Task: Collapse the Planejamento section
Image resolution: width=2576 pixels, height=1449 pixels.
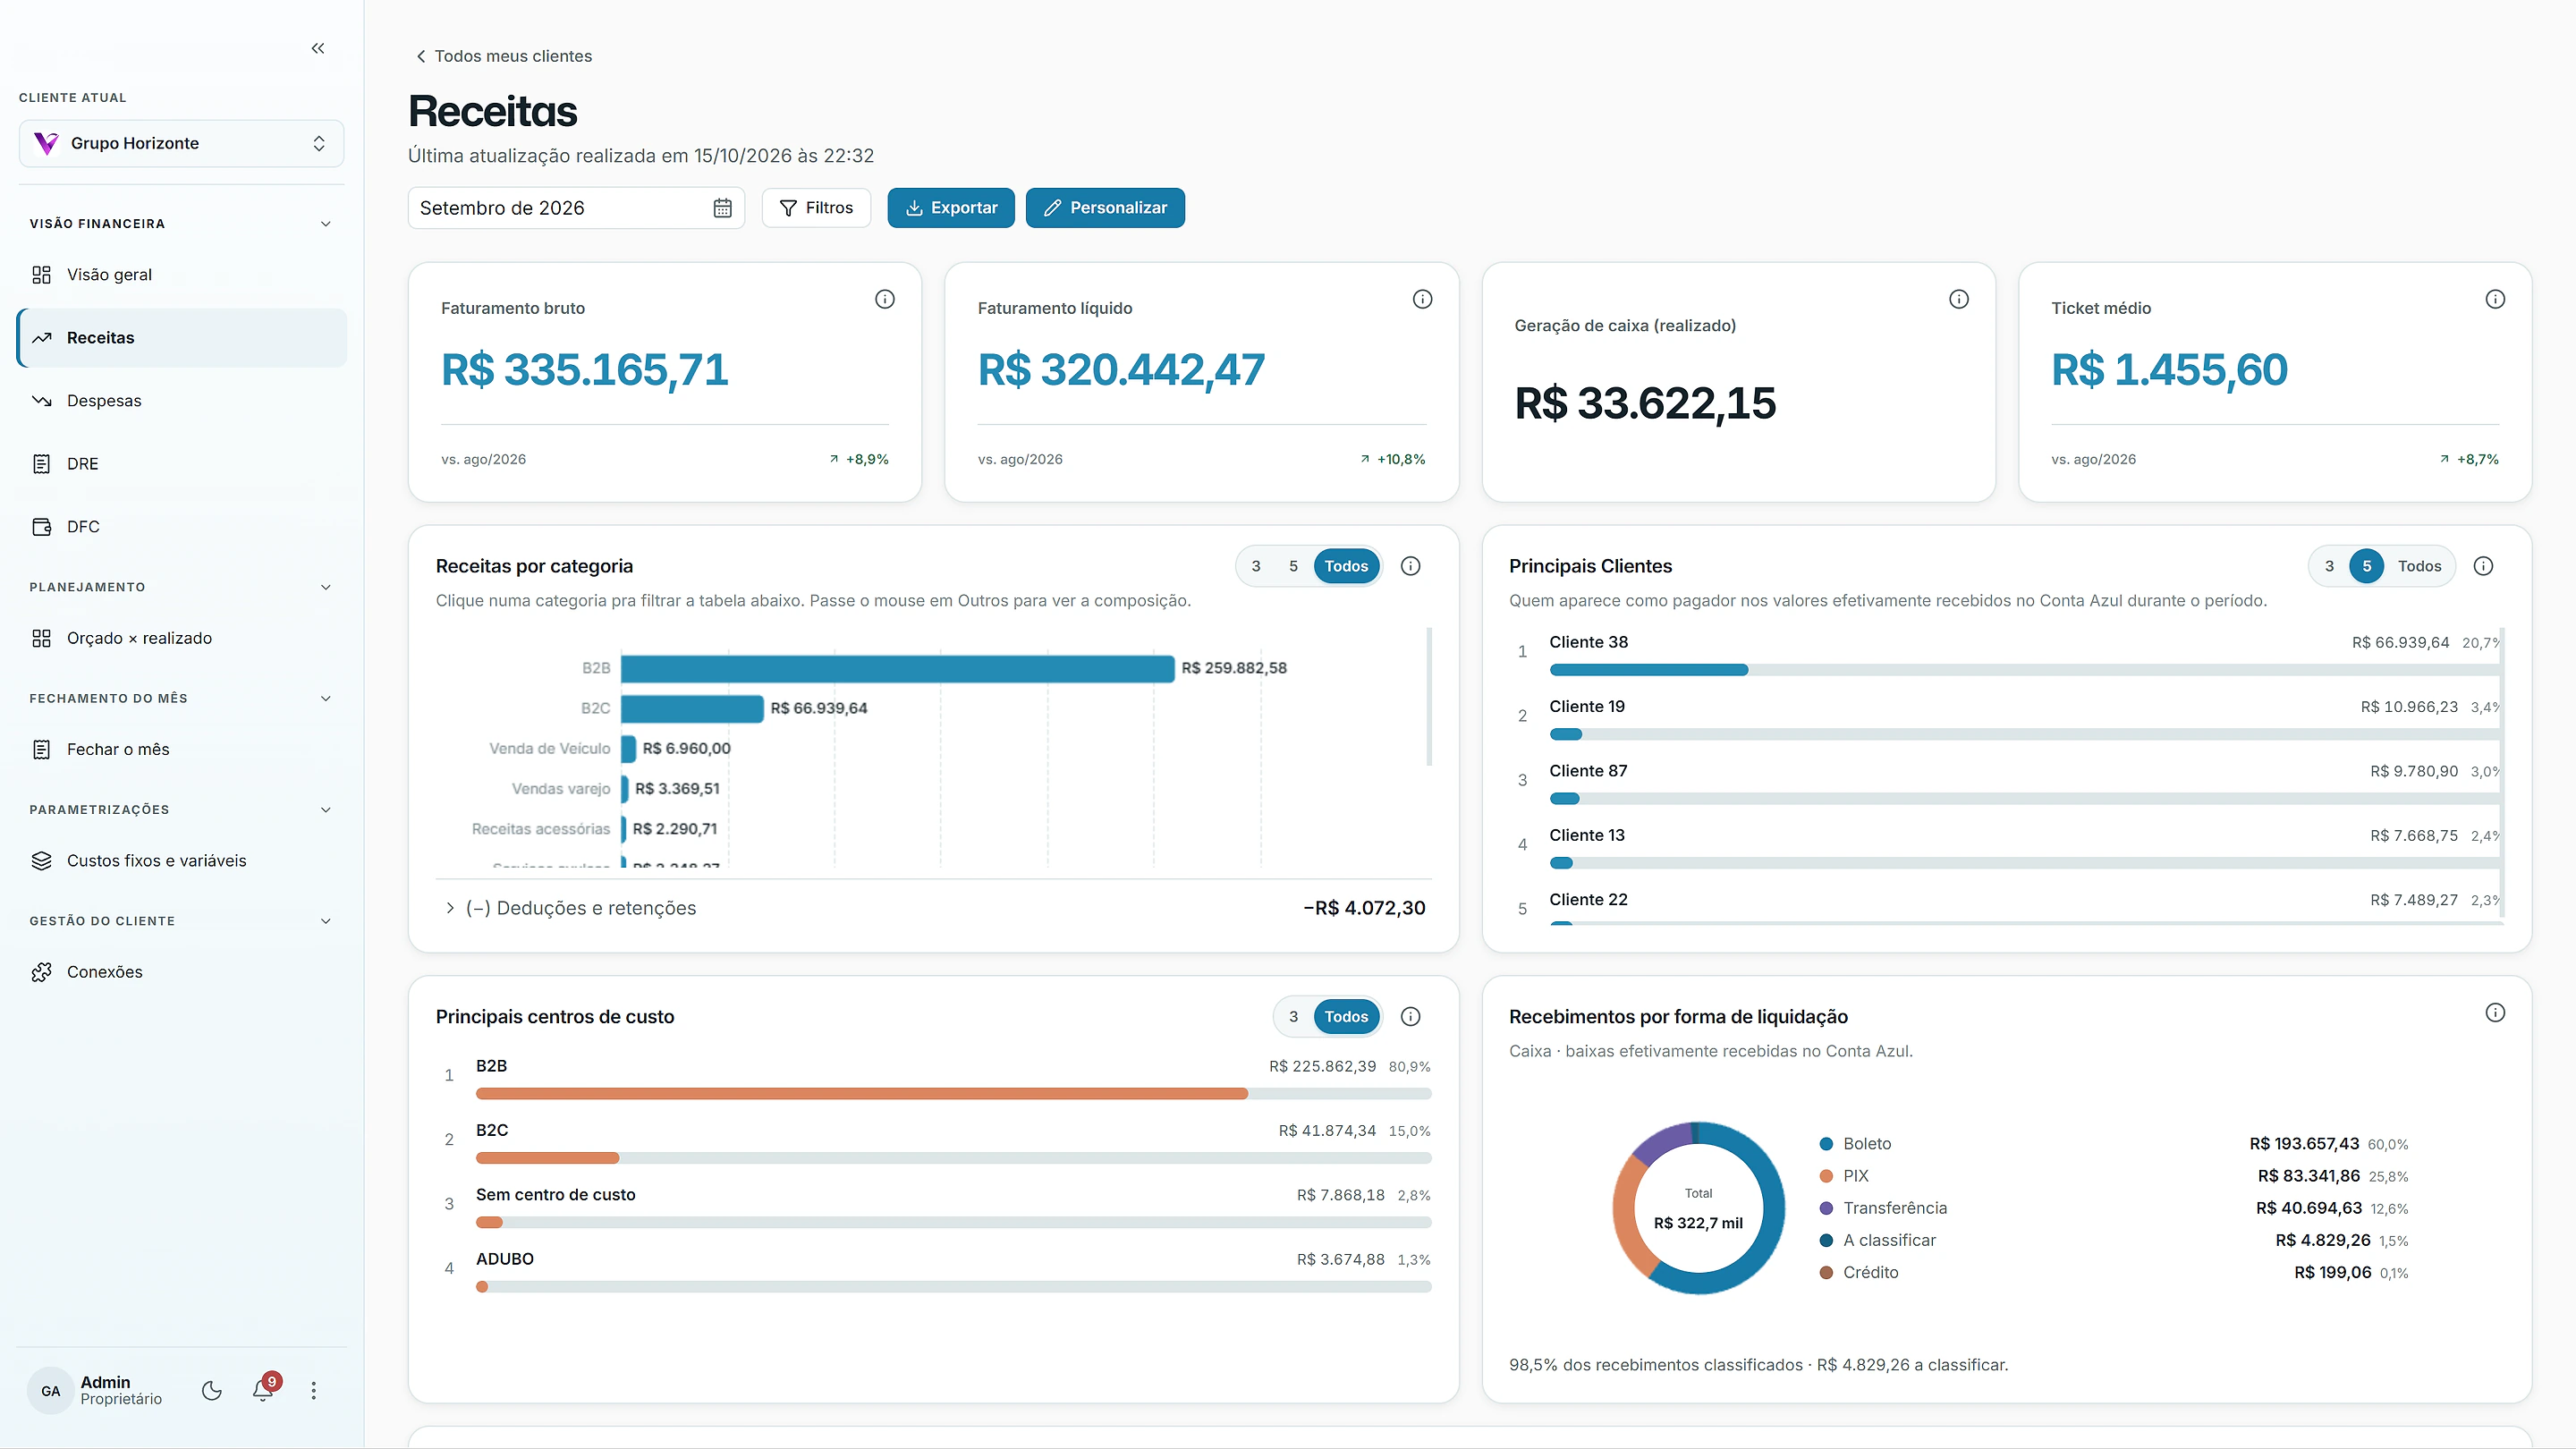Action: pyautogui.click(x=325, y=587)
